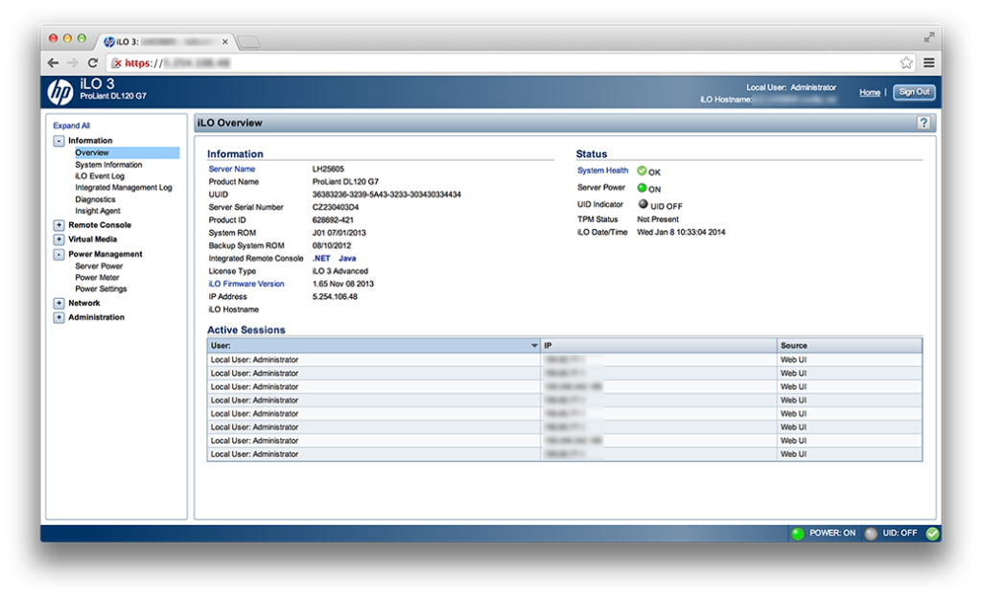Open the Chrome hamburger menu
This screenshot has height=598, width=982.
928,63
